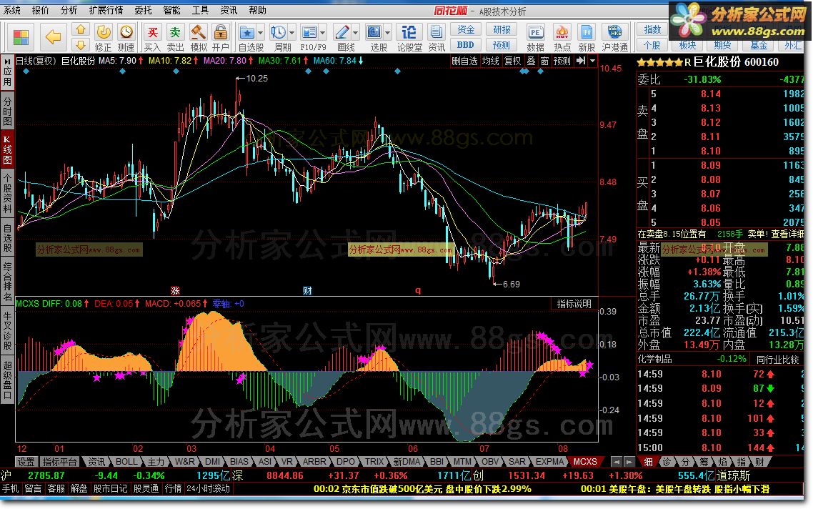Click the jump-to-end arrow on chart toolbar
813x509 pixels.
pos(581,61)
